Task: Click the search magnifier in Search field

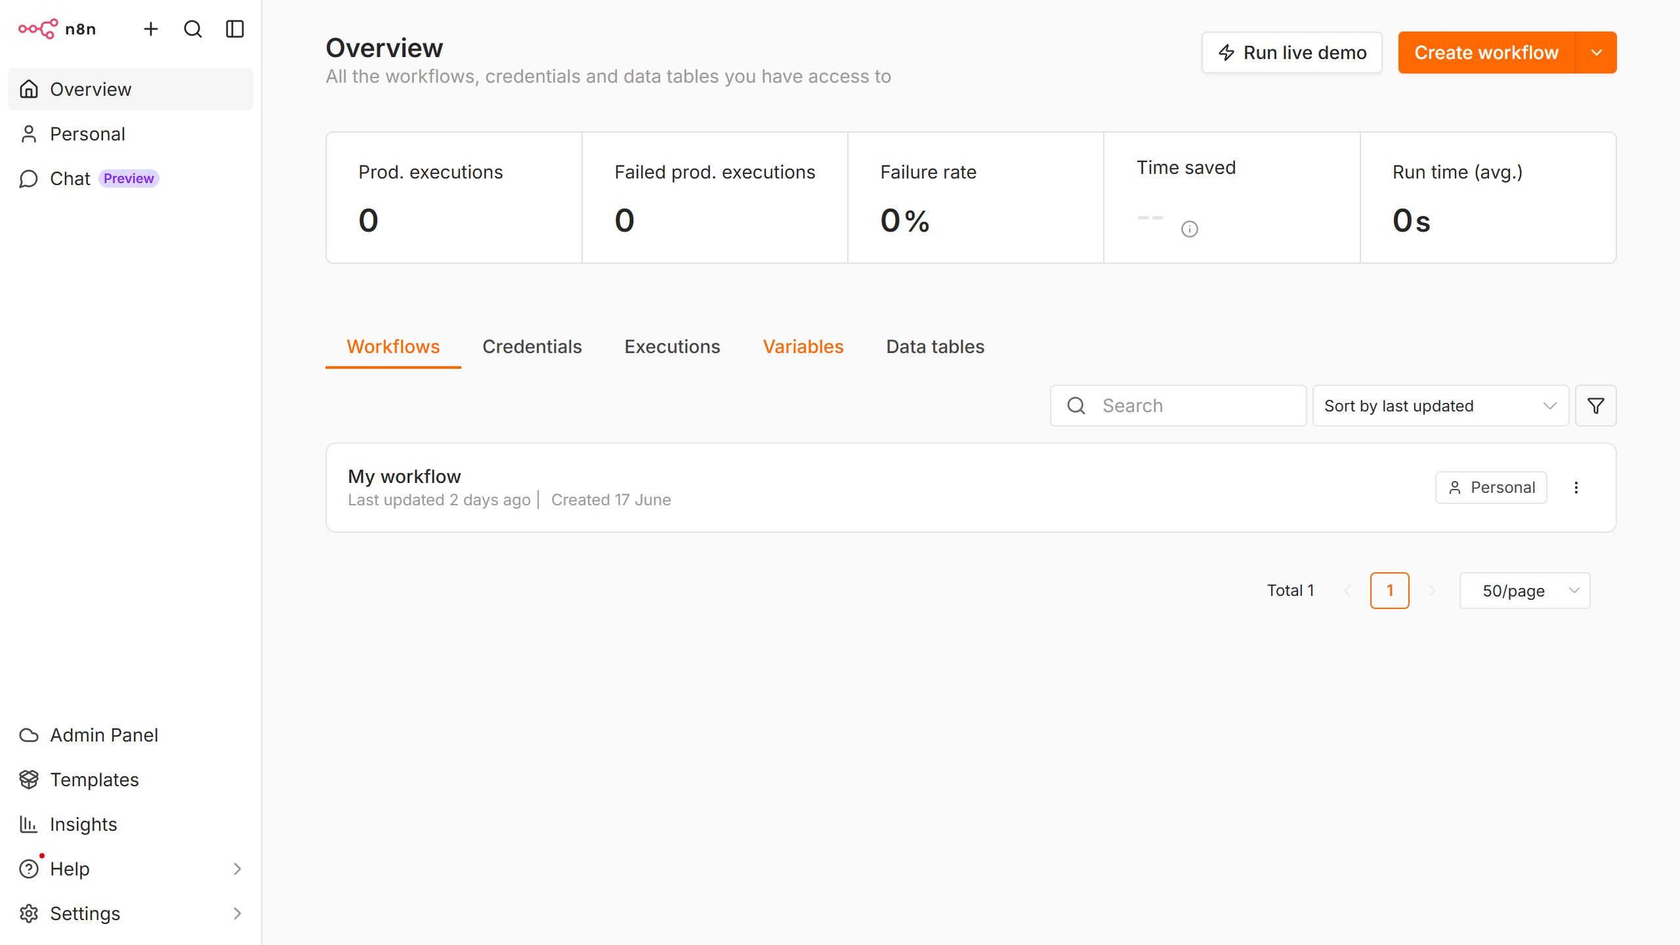Action: click(1076, 406)
